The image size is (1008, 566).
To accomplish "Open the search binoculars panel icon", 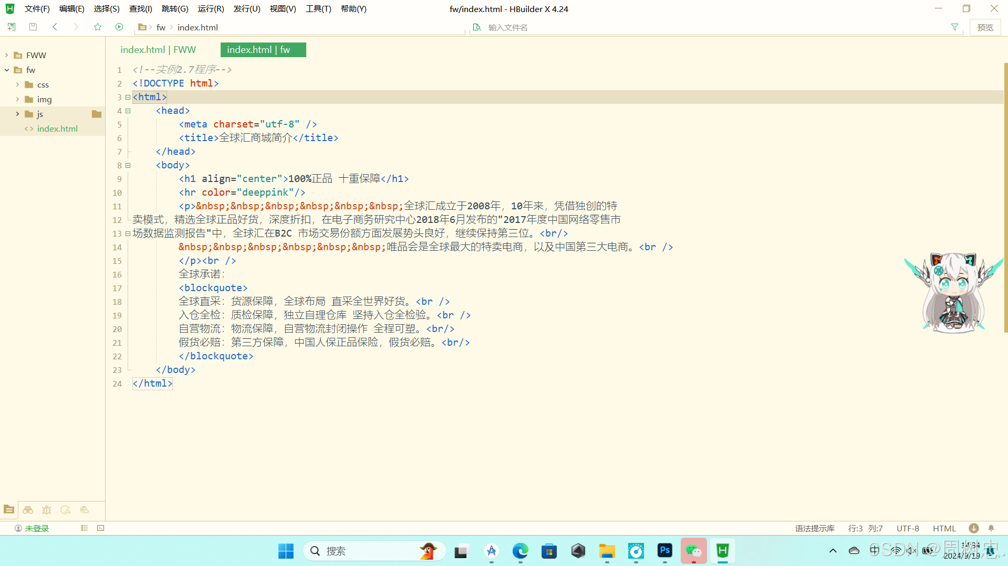I will click(28, 509).
